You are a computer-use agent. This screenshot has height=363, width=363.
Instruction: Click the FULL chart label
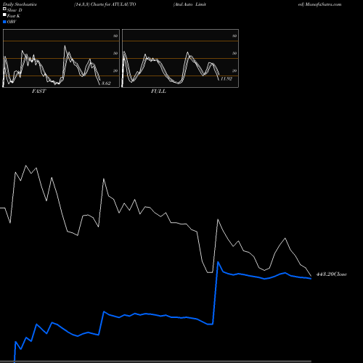[158, 91]
